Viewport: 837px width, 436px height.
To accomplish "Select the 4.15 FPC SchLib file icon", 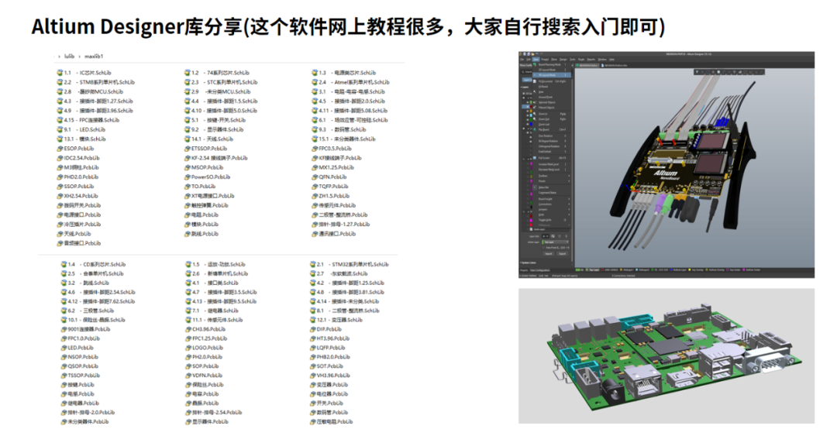I will coord(60,120).
